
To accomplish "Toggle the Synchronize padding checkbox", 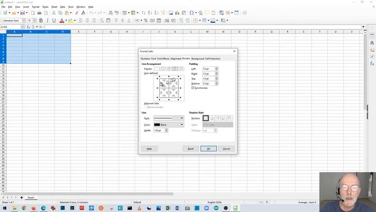I will pos(193,88).
